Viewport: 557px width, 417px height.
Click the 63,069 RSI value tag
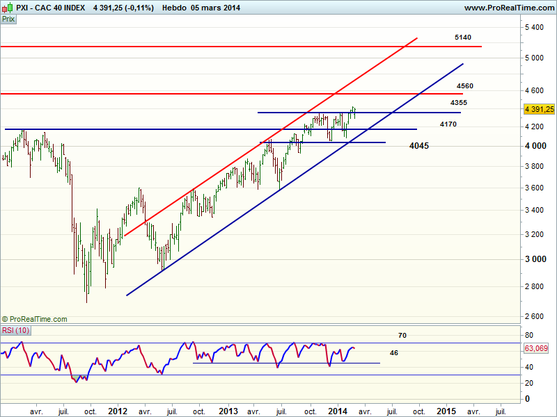pos(537,350)
